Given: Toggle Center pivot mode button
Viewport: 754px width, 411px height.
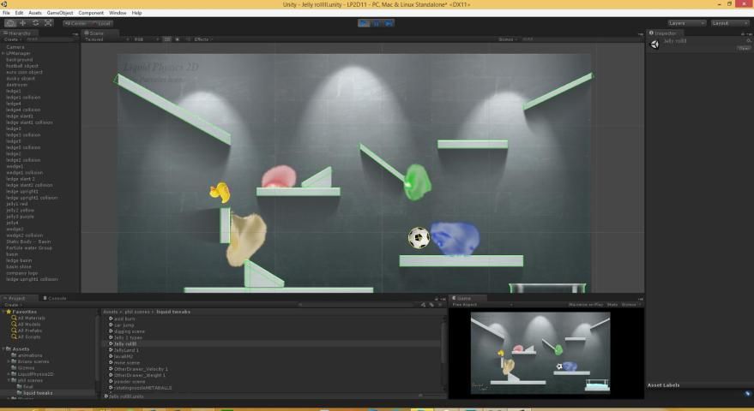Looking at the screenshot, I should click(75, 23).
